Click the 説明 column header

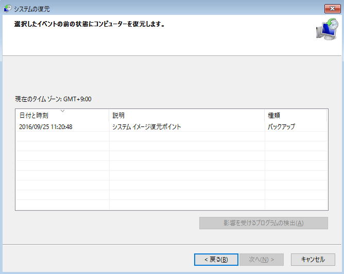tap(187, 116)
